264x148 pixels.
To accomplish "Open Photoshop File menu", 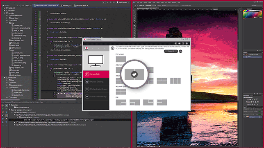I will pyautogui.click(x=138, y=2).
